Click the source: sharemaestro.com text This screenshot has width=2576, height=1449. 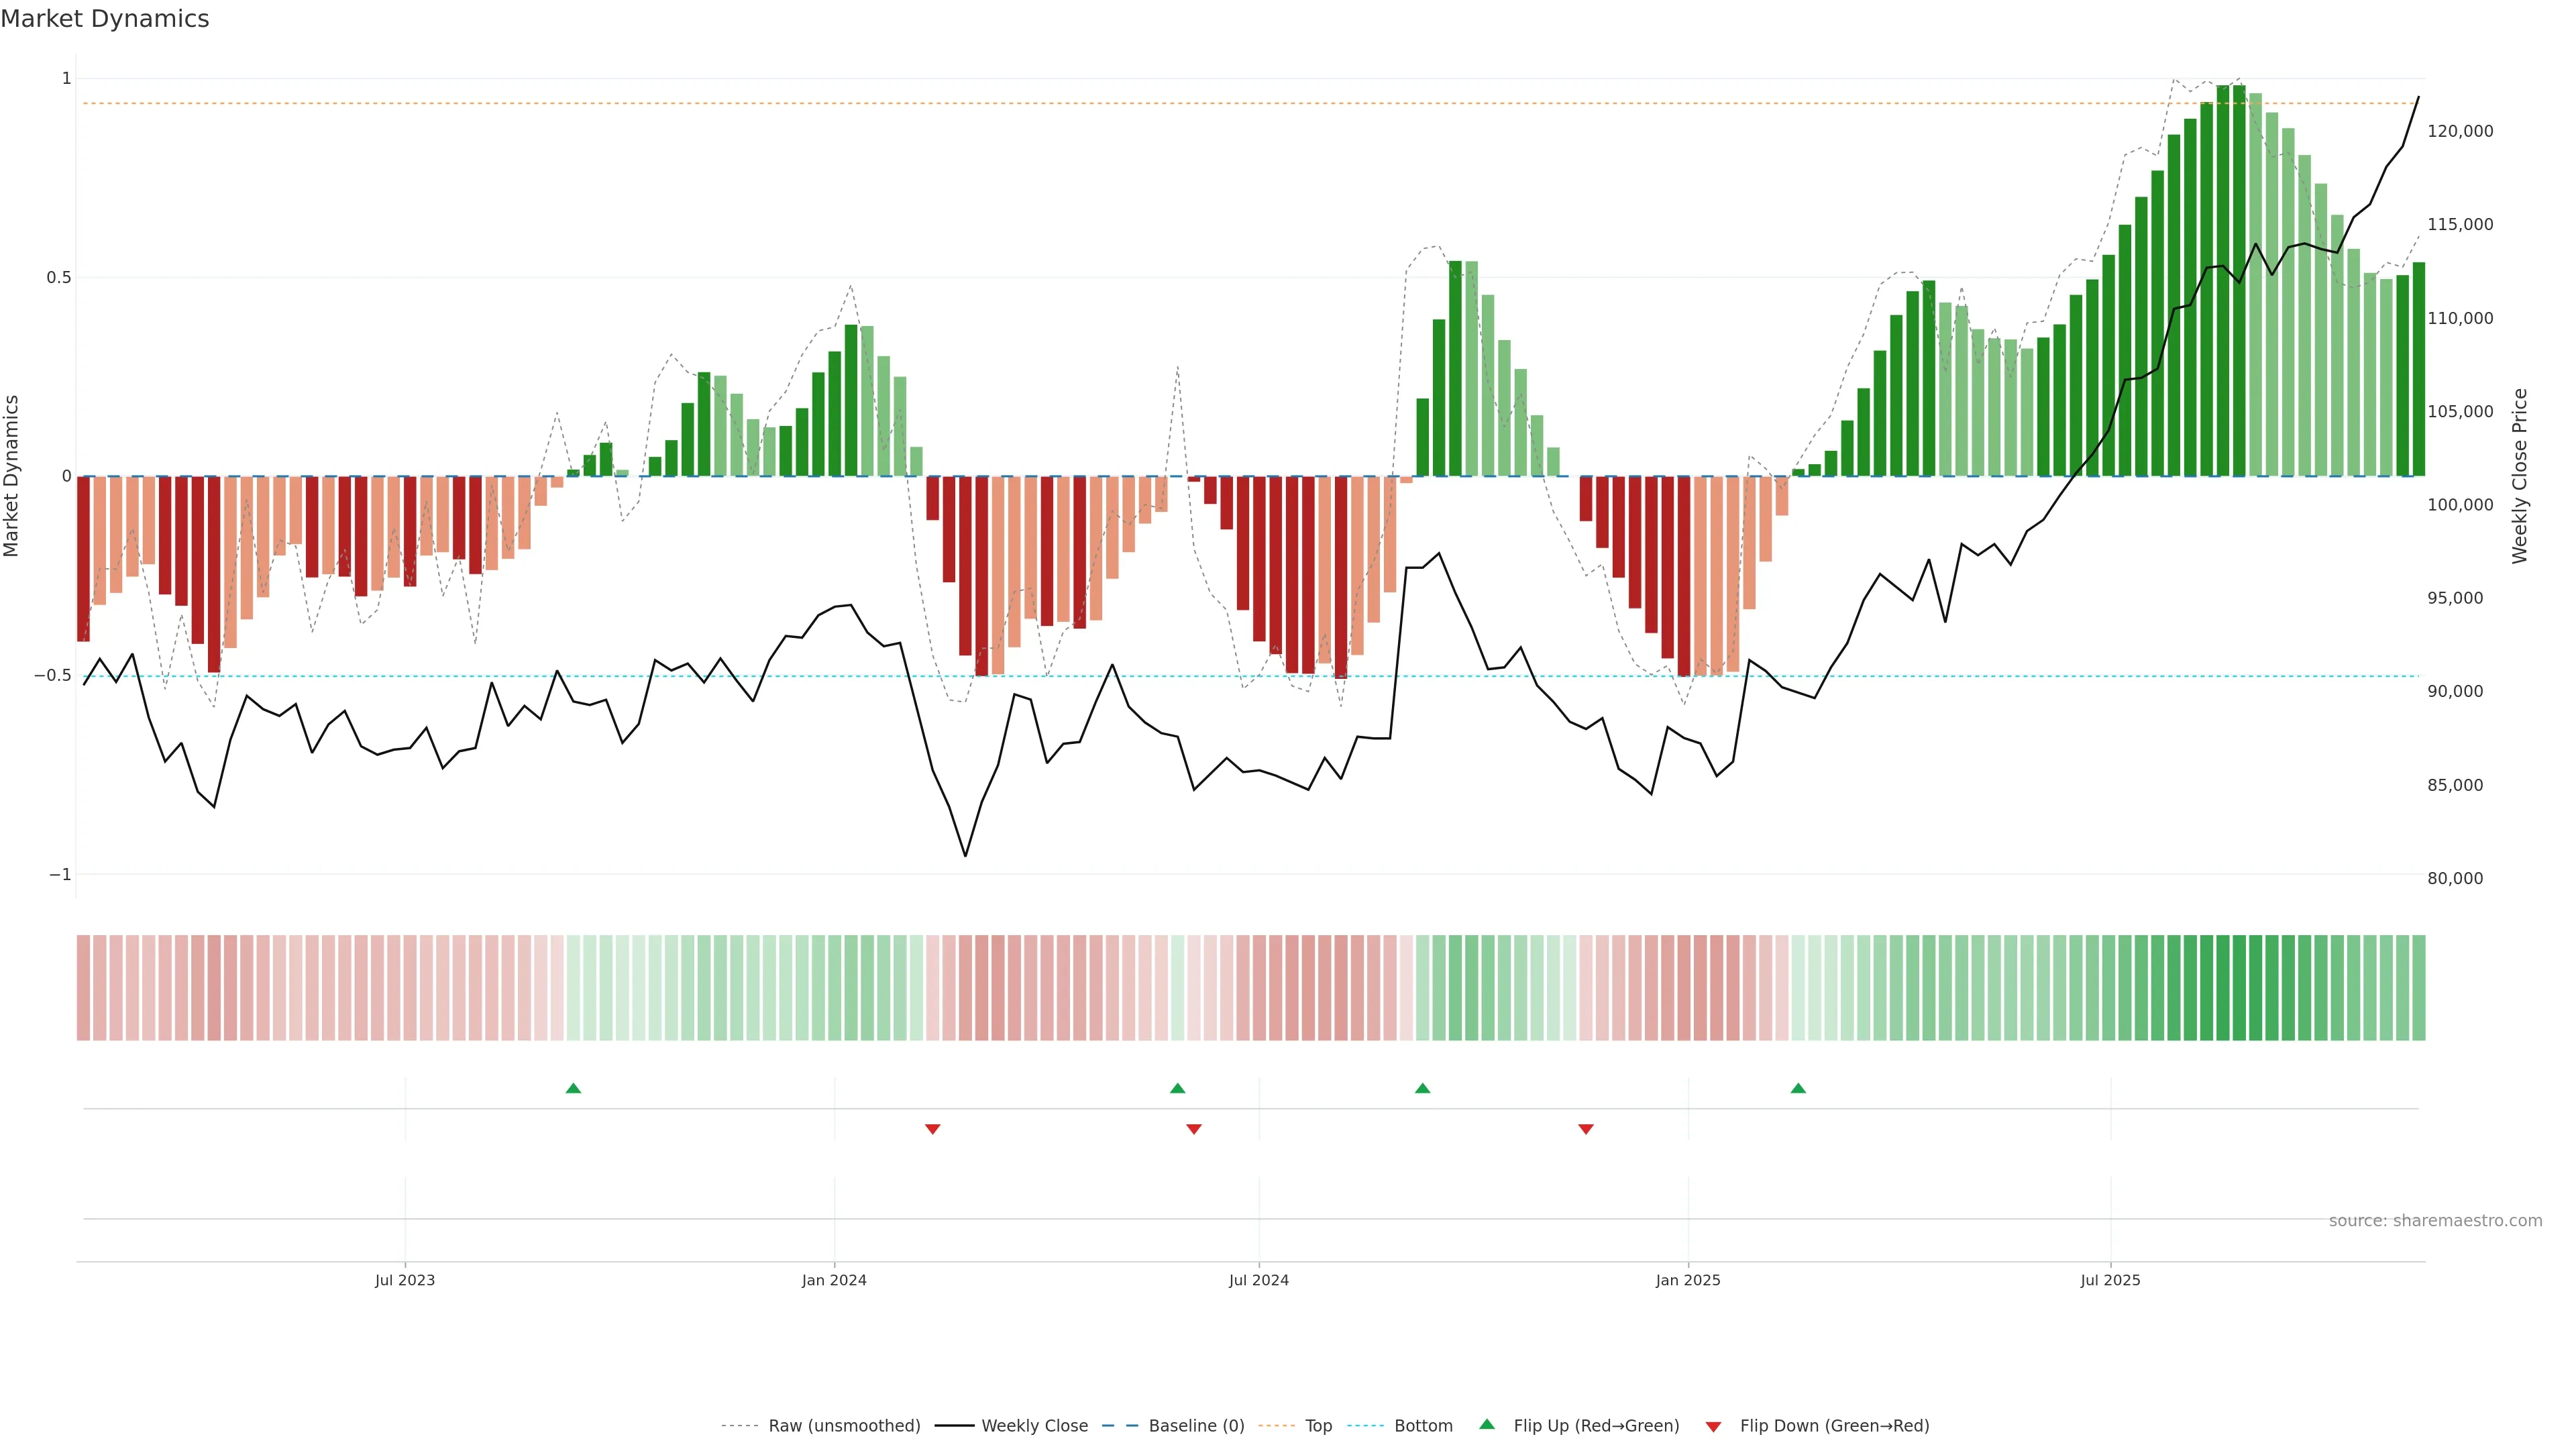coord(2435,1221)
